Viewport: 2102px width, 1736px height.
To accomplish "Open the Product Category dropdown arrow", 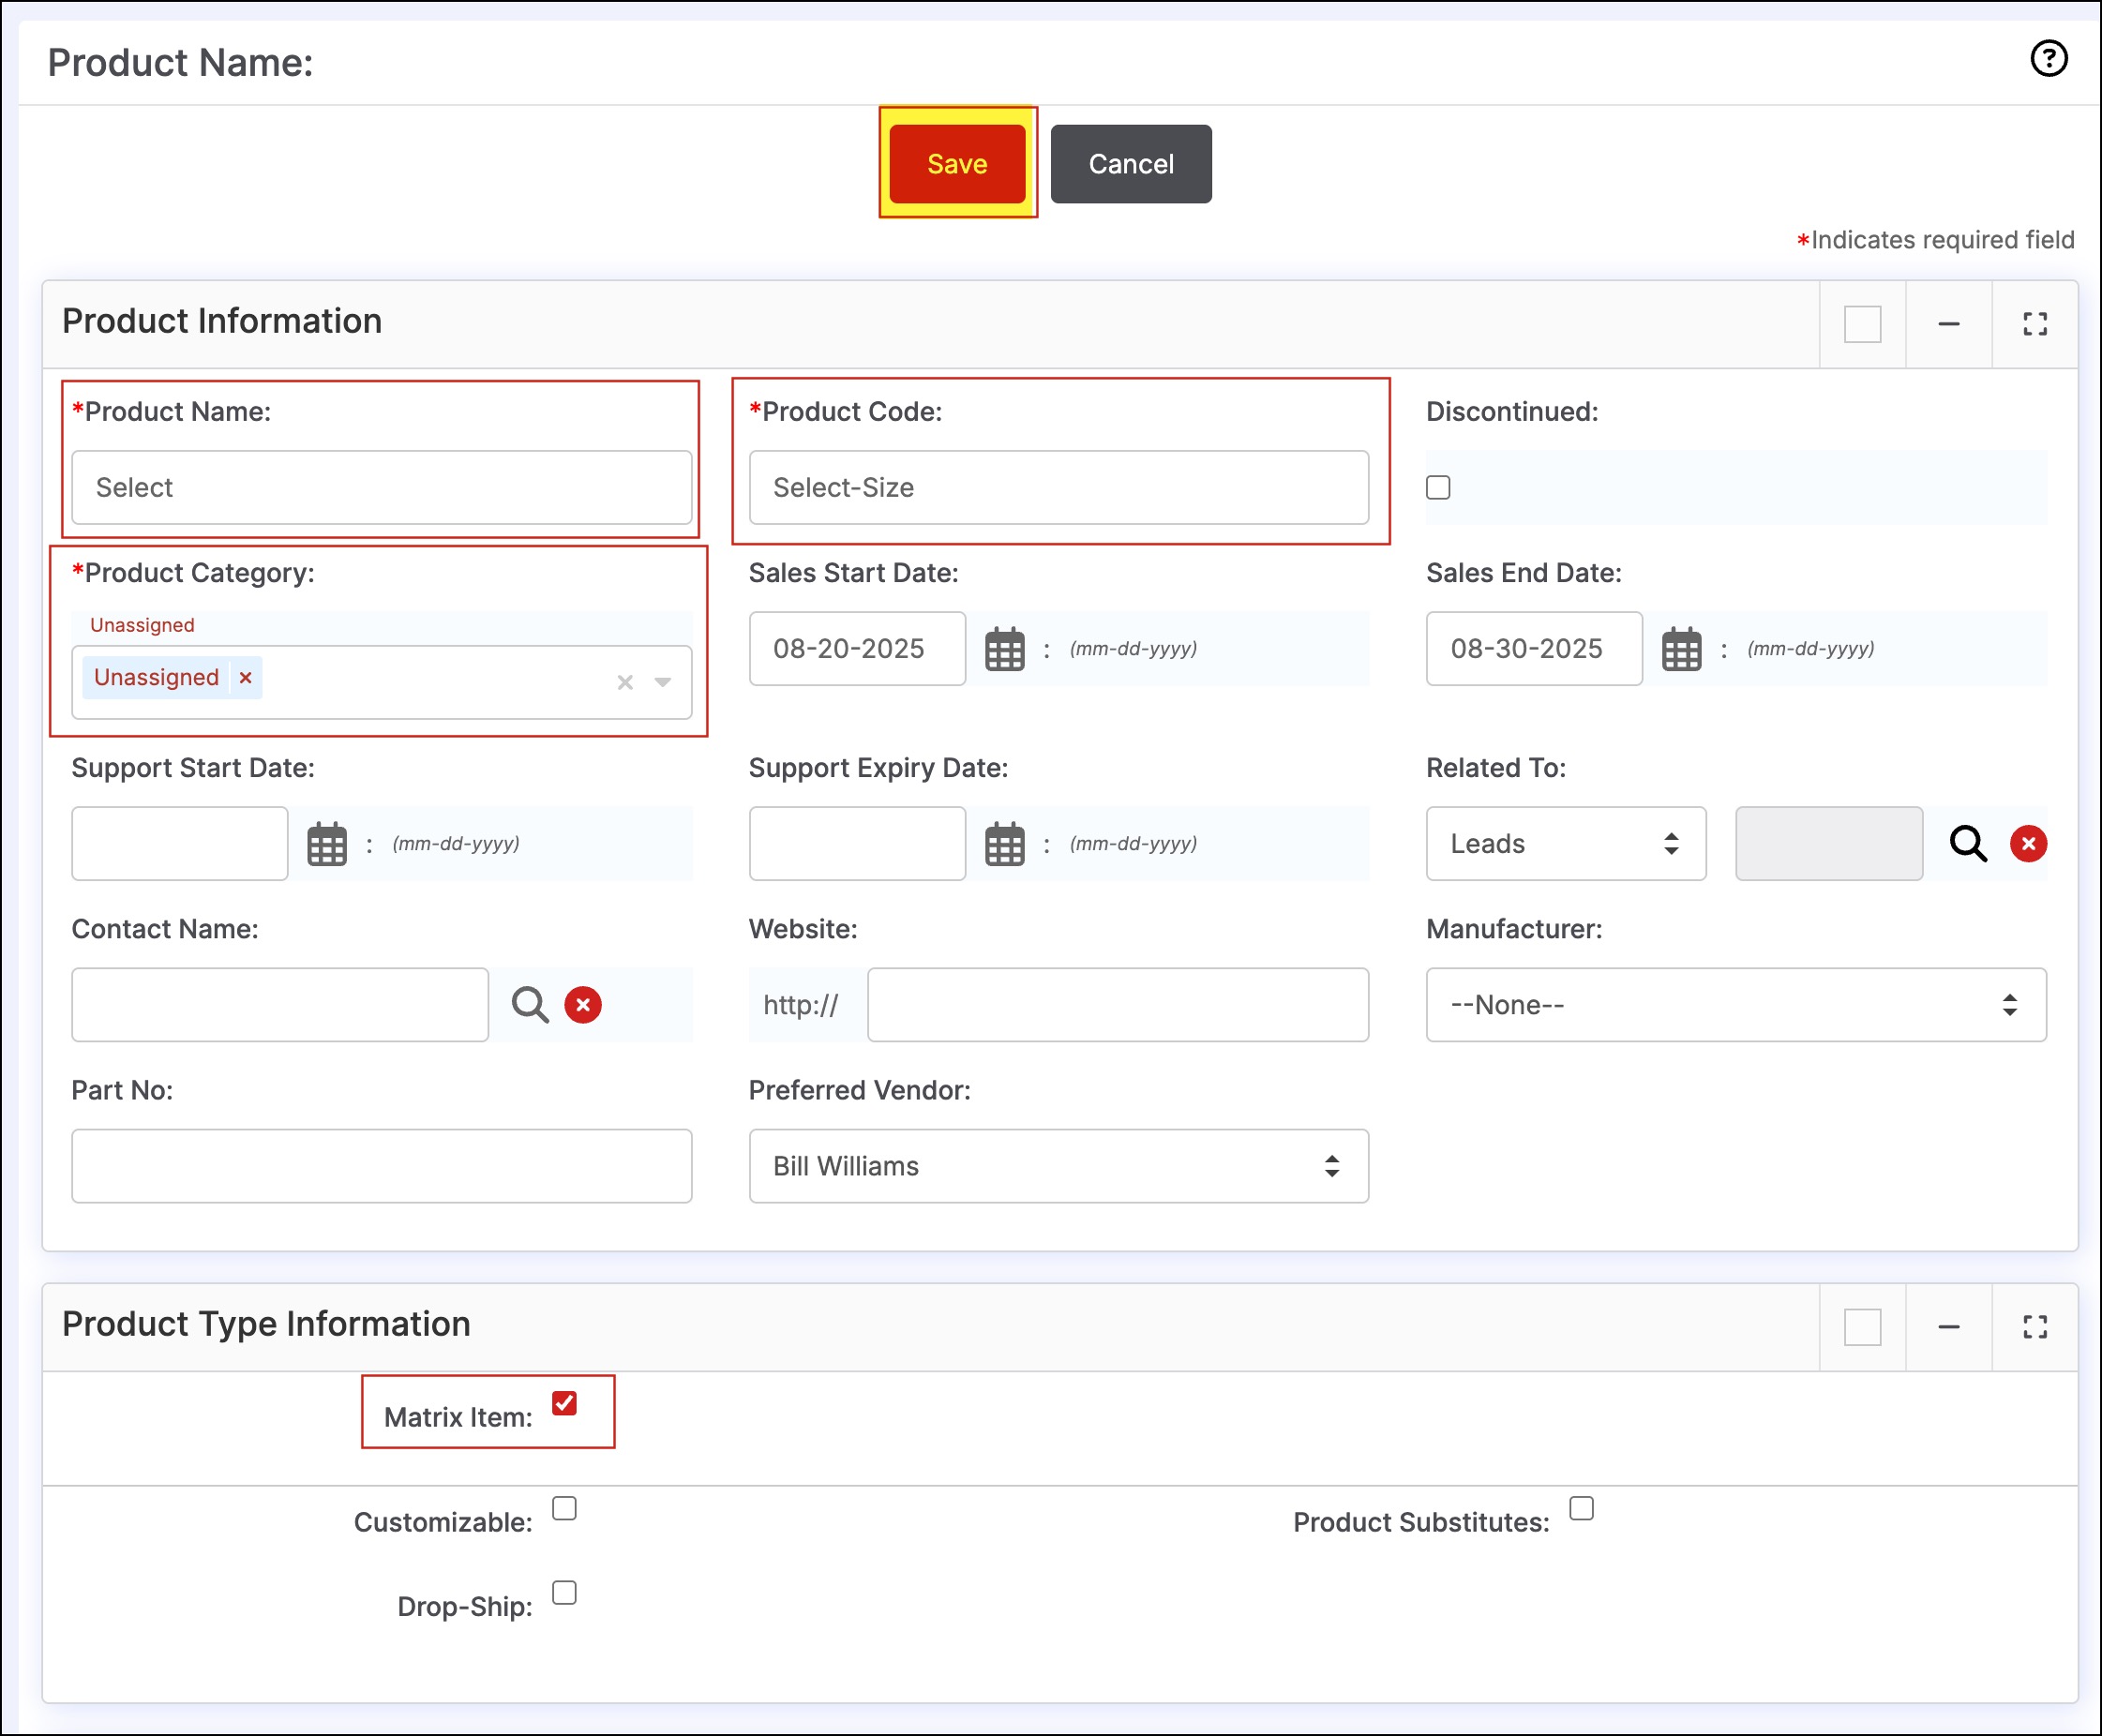I will pos(662,682).
